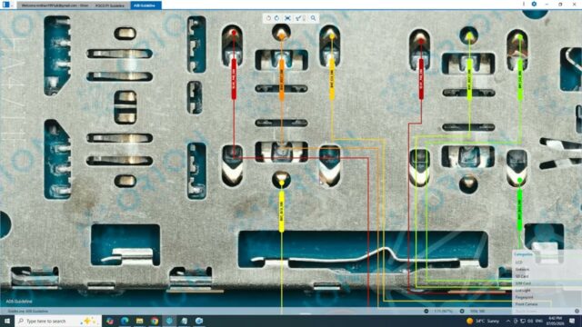Viewport: 582px width, 327px height.
Task: Choose Network in Categories list
Action: tap(522, 269)
